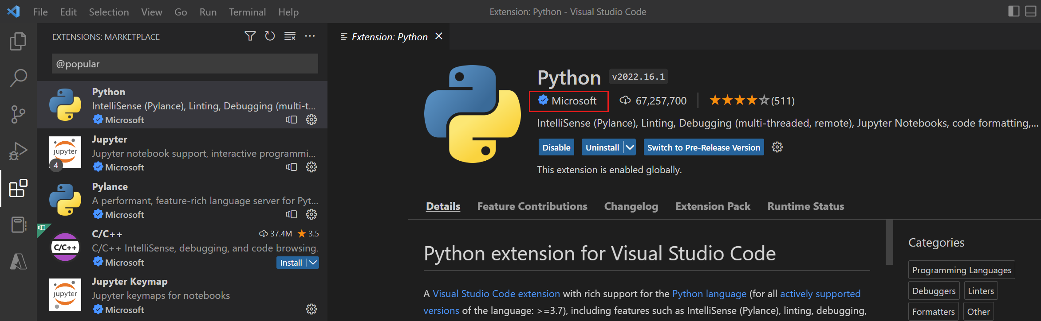1041x321 pixels.
Task: Click the details pane vertical scrollbar
Action: pyautogui.click(x=889, y=242)
